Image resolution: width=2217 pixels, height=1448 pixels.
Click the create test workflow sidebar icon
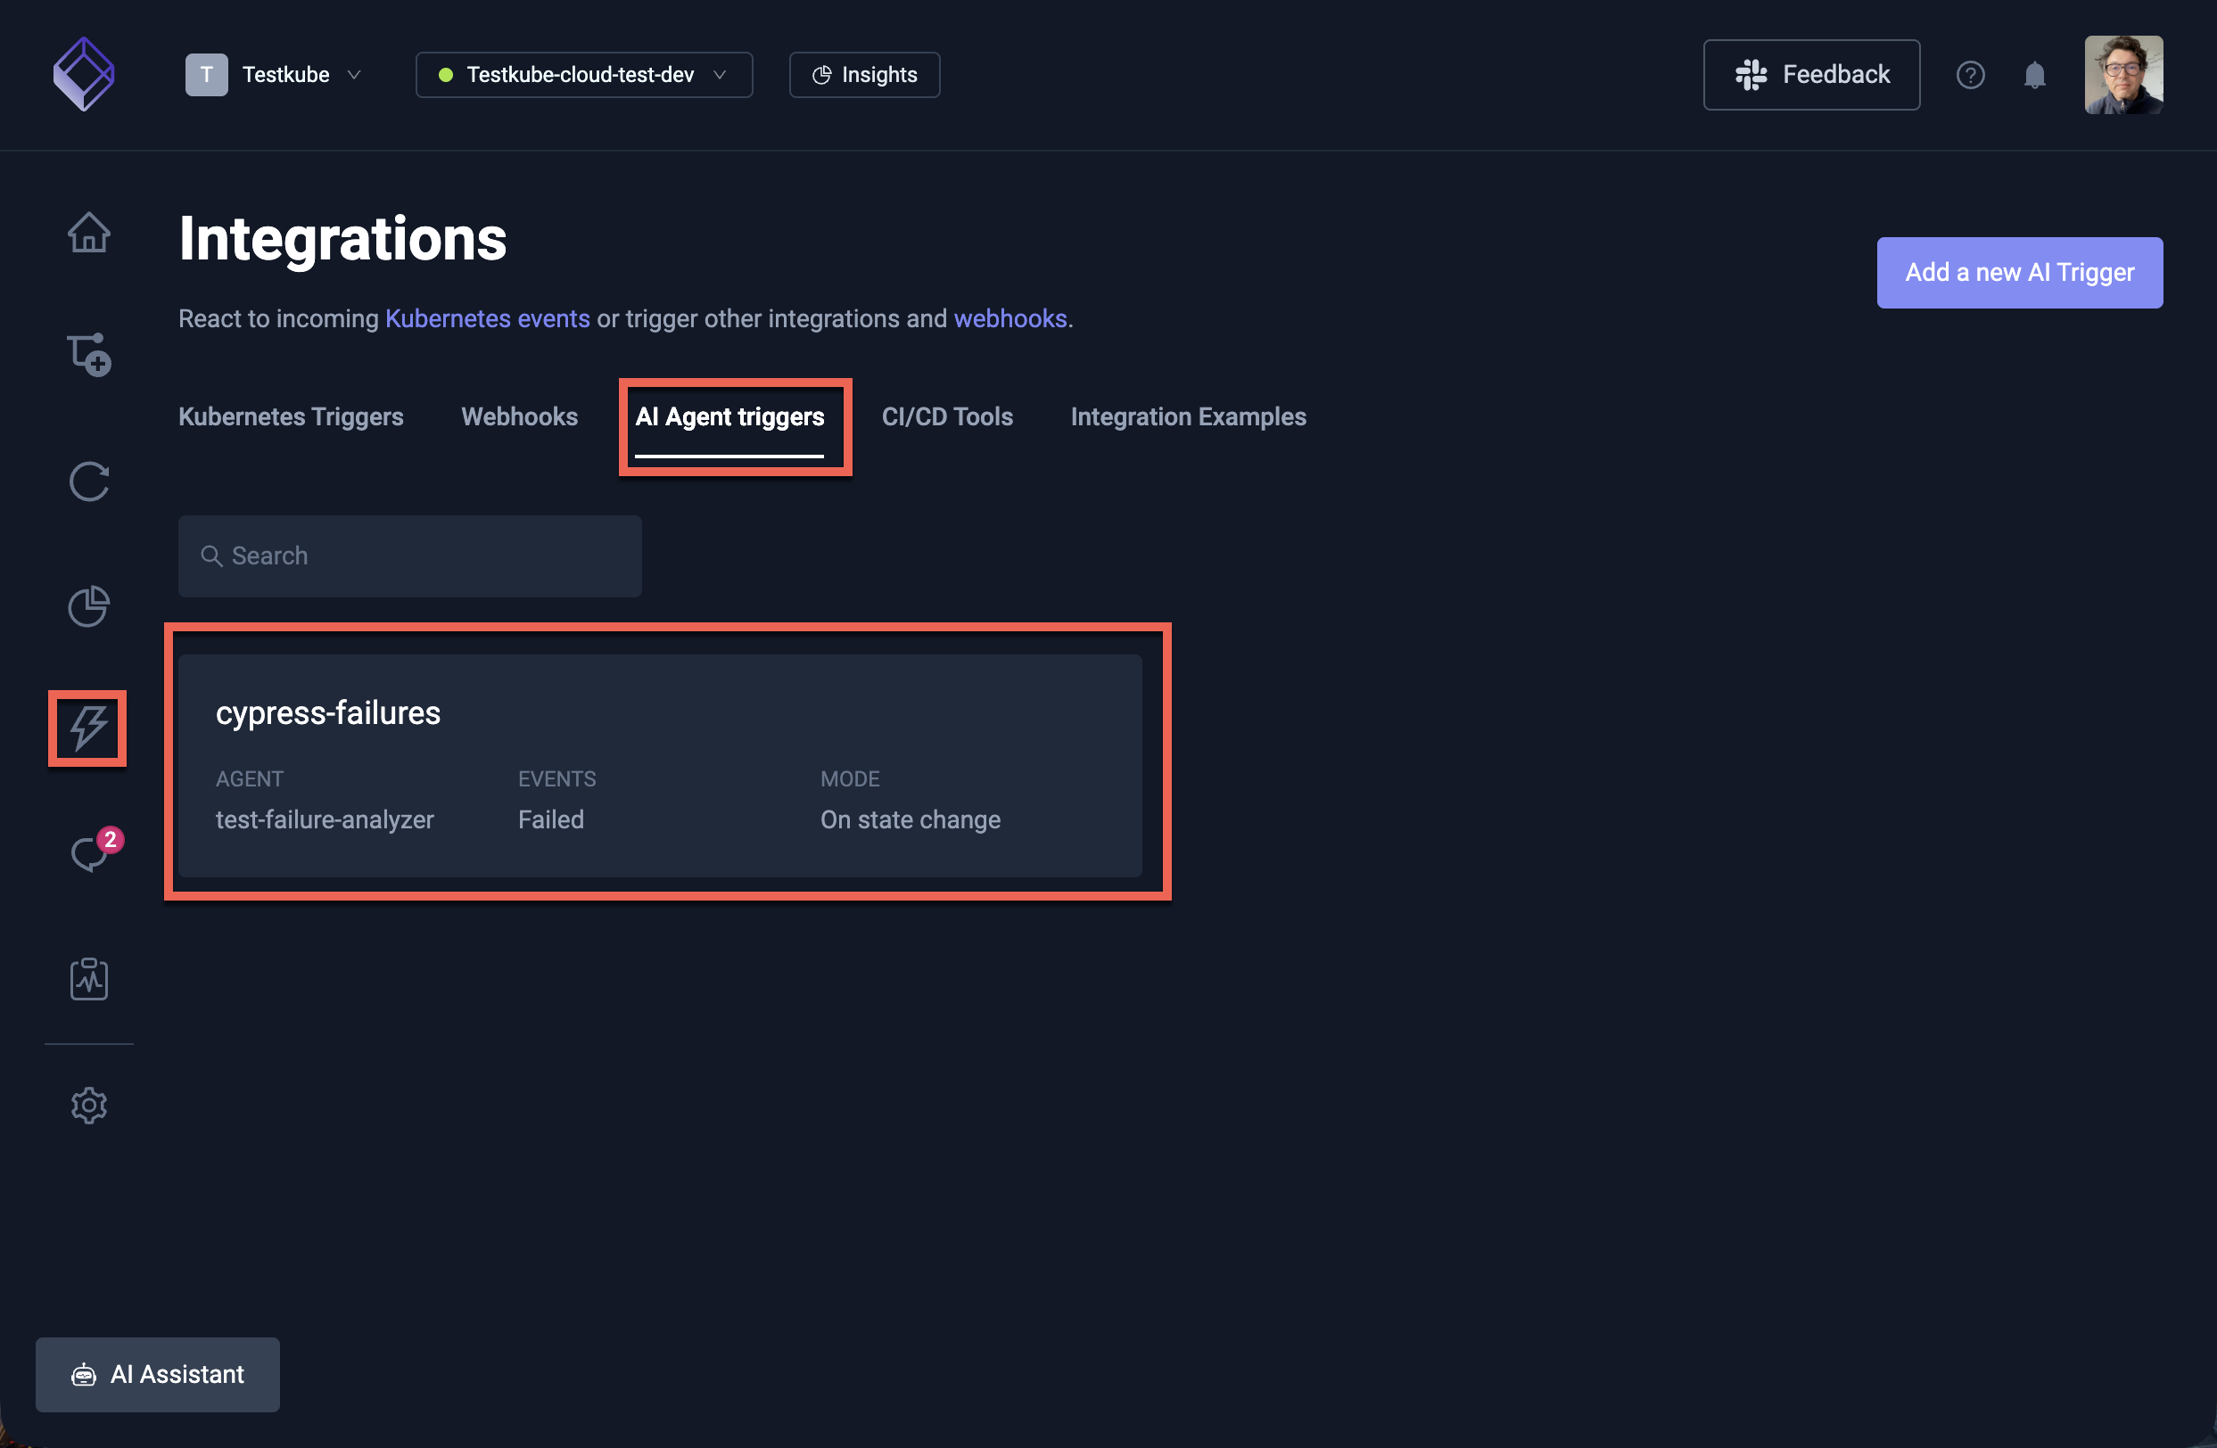[88, 355]
